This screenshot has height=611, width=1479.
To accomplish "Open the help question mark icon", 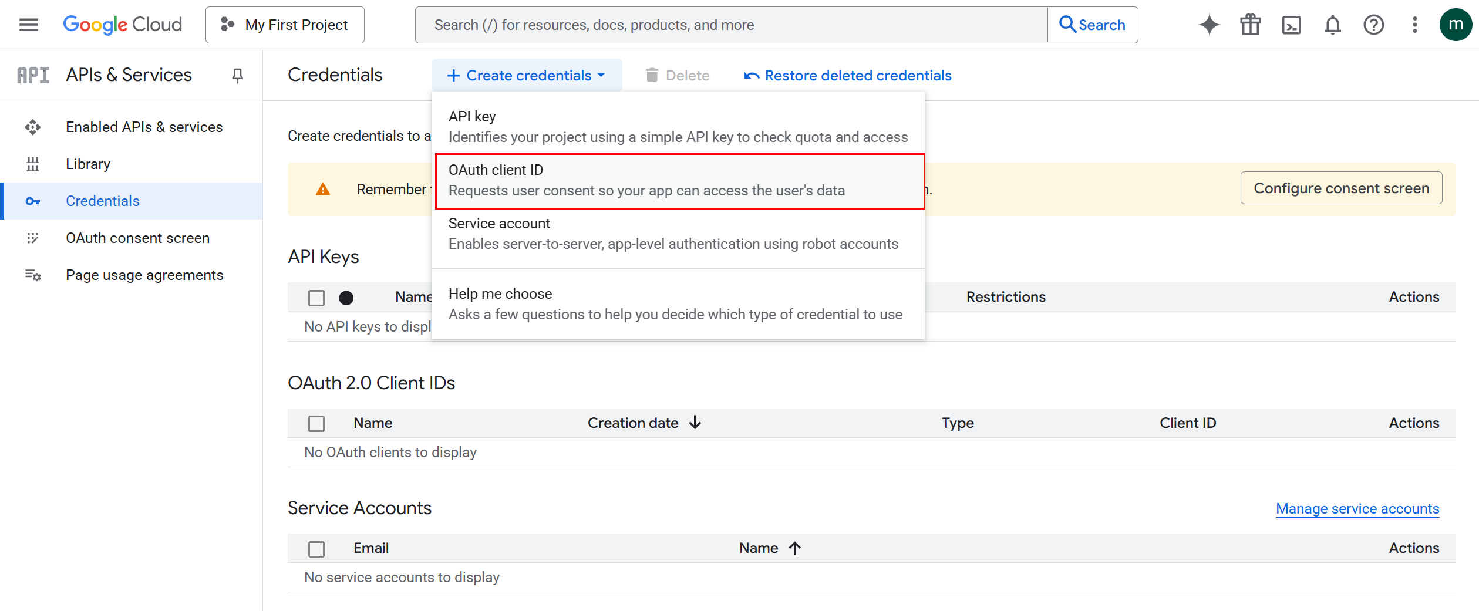I will [1373, 24].
